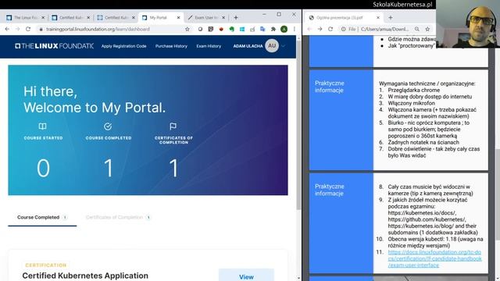Viewport: 500px width, 281px height.
Task: Open a new tab in the My Portal window
Action: pos(236,17)
